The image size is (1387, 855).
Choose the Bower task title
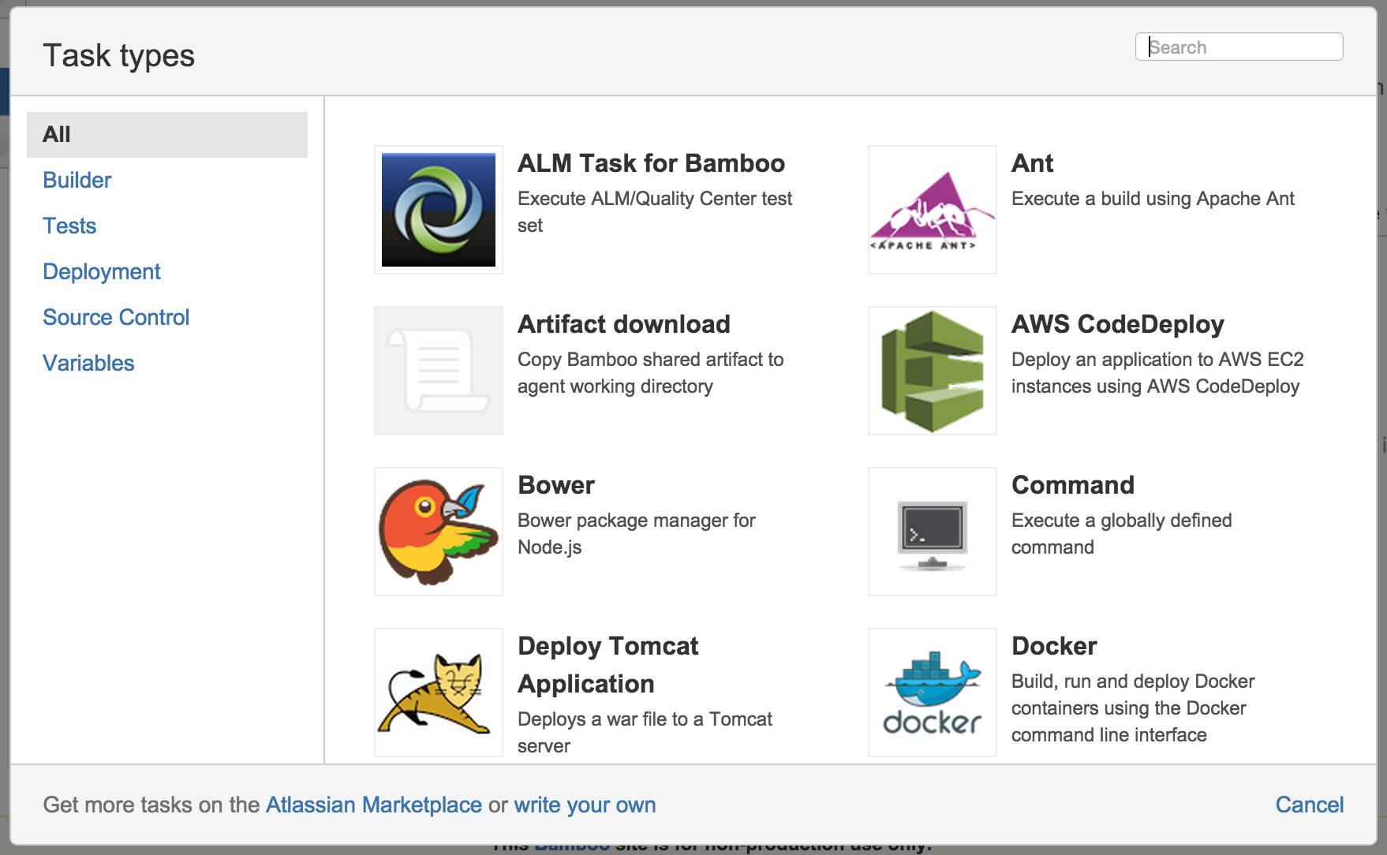[556, 485]
